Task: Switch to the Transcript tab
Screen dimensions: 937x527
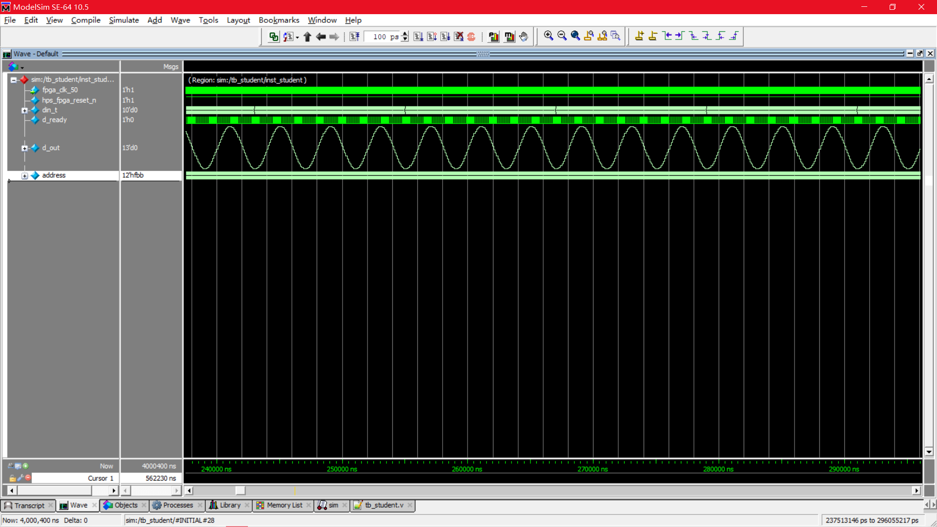Action: (26, 505)
